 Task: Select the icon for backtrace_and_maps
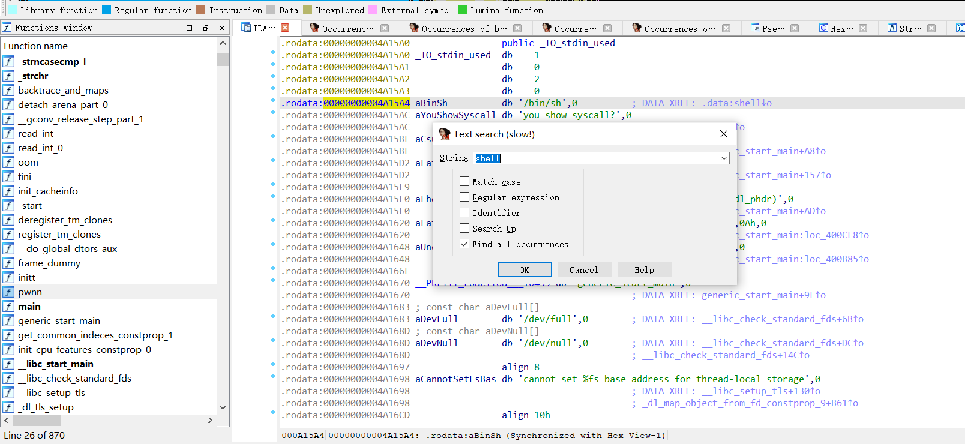[8, 91]
